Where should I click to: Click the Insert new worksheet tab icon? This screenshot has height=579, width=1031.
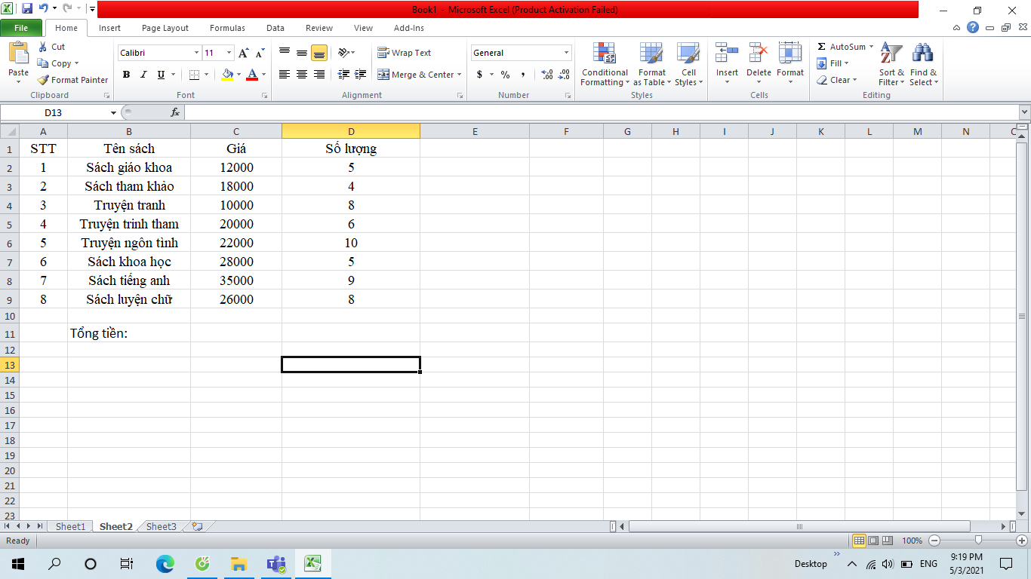(x=198, y=526)
